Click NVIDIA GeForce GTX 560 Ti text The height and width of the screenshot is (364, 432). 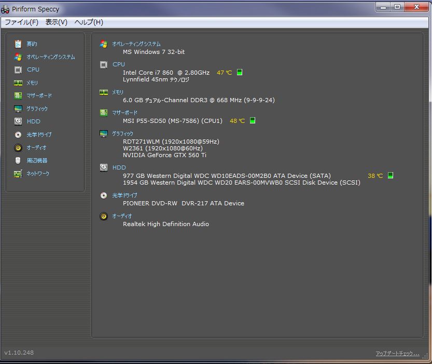(x=164, y=155)
